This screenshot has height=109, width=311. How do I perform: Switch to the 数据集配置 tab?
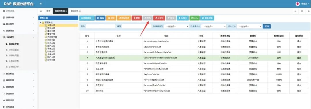pyautogui.click(x=60, y=11)
